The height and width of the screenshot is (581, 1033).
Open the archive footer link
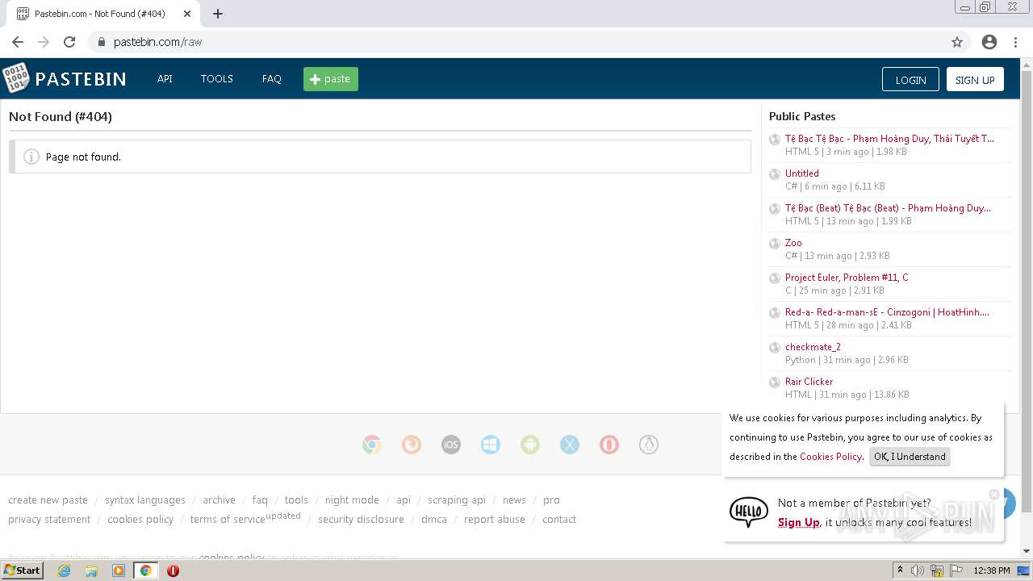219,500
